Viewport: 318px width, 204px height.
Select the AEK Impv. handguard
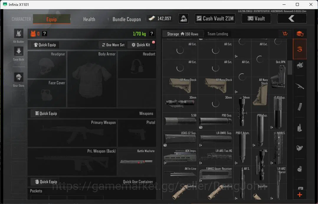tap(180, 157)
